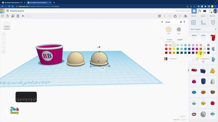
Task: Click the Paste icon in the toolbar
Action: click(x=7, y=16)
